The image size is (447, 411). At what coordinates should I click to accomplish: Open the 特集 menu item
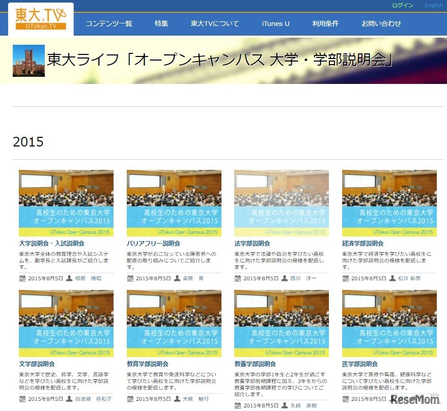(x=161, y=23)
